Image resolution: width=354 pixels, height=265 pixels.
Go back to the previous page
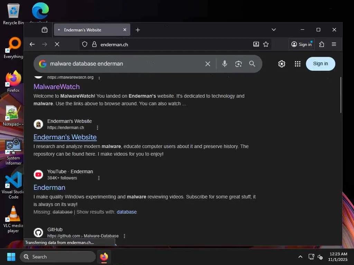pyautogui.click(x=32, y=45)
